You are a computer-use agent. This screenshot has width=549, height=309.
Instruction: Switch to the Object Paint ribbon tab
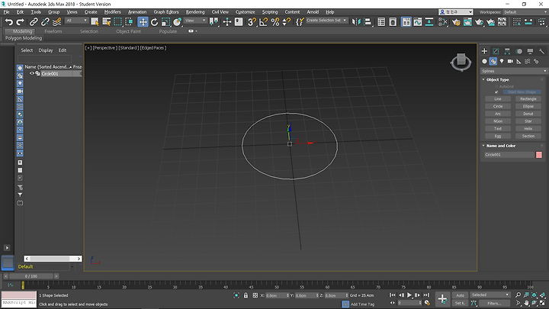tap(129, 31)
